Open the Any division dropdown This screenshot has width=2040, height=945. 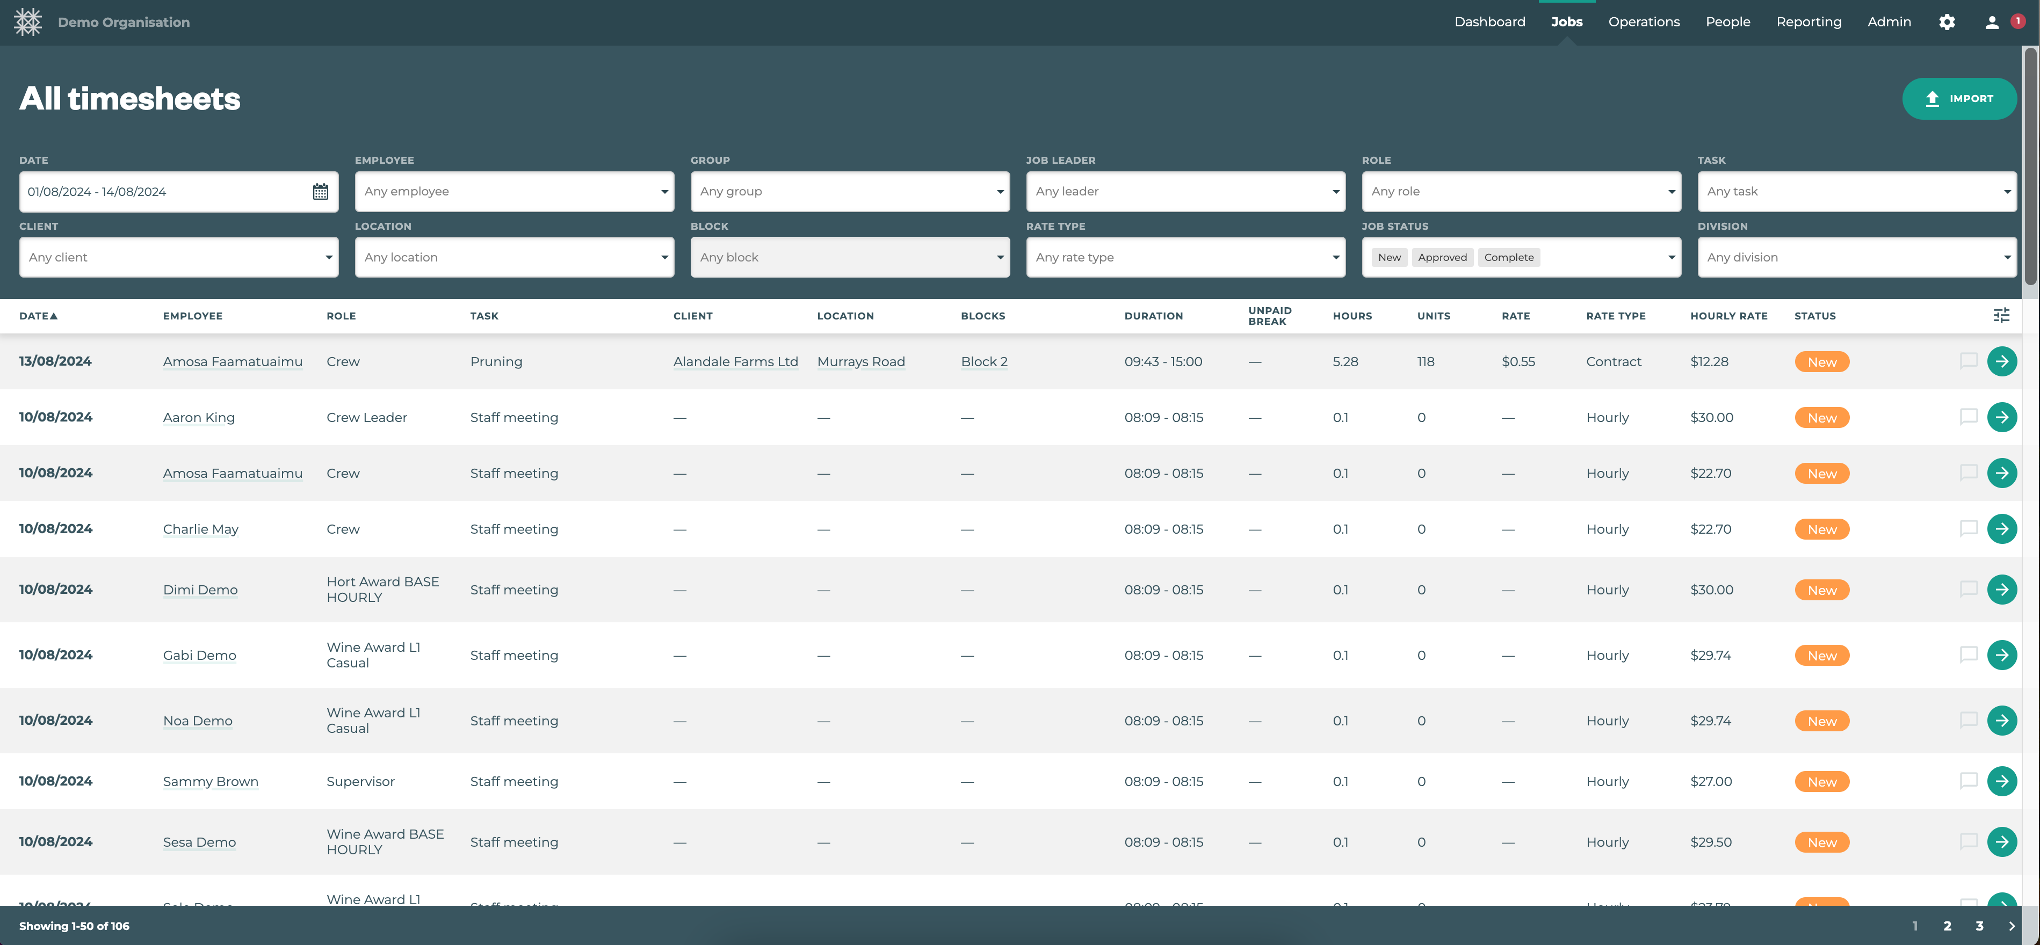pyautogui.click(x=1856, y=257)
